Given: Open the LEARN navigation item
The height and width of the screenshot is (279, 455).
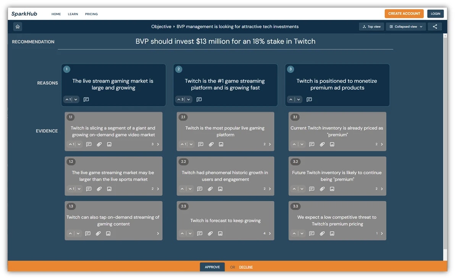Looking at the screenshot, I should click(x=73, y=14).
